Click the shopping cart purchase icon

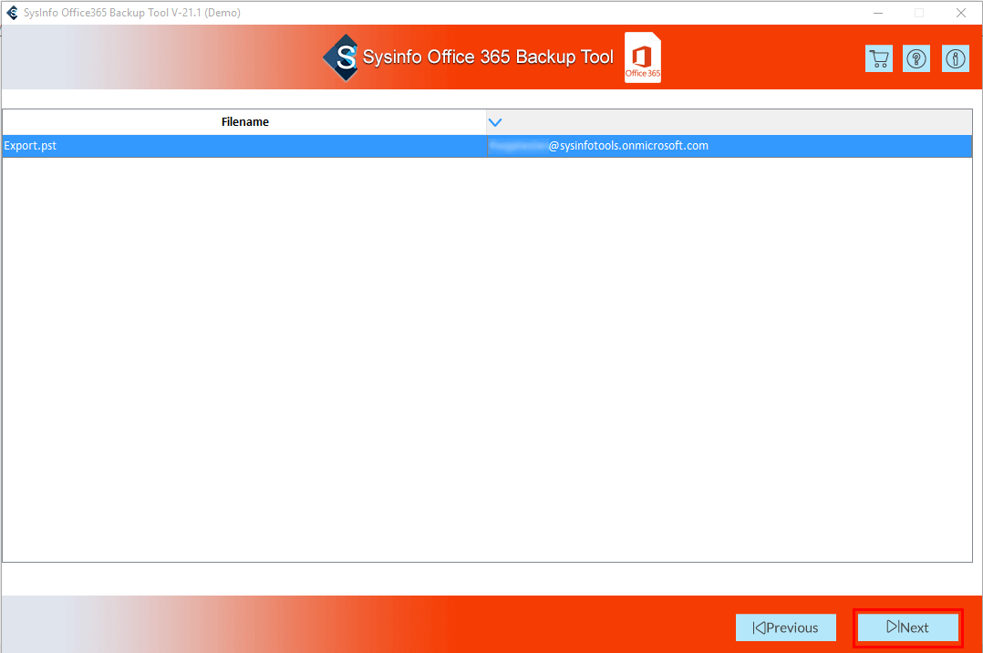(x=879, y=58)
